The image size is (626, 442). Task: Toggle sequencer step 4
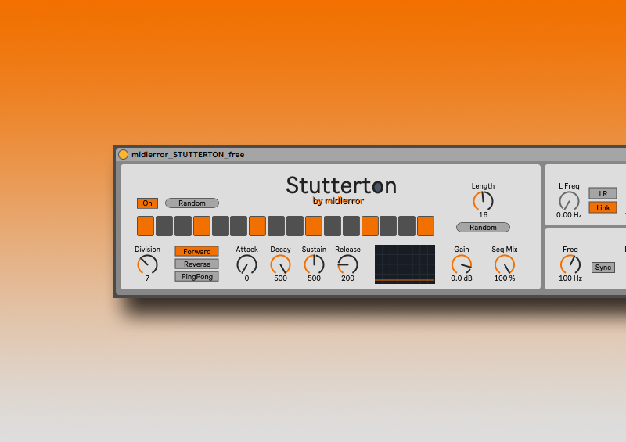pyautogui.click(x=202, y=226)
